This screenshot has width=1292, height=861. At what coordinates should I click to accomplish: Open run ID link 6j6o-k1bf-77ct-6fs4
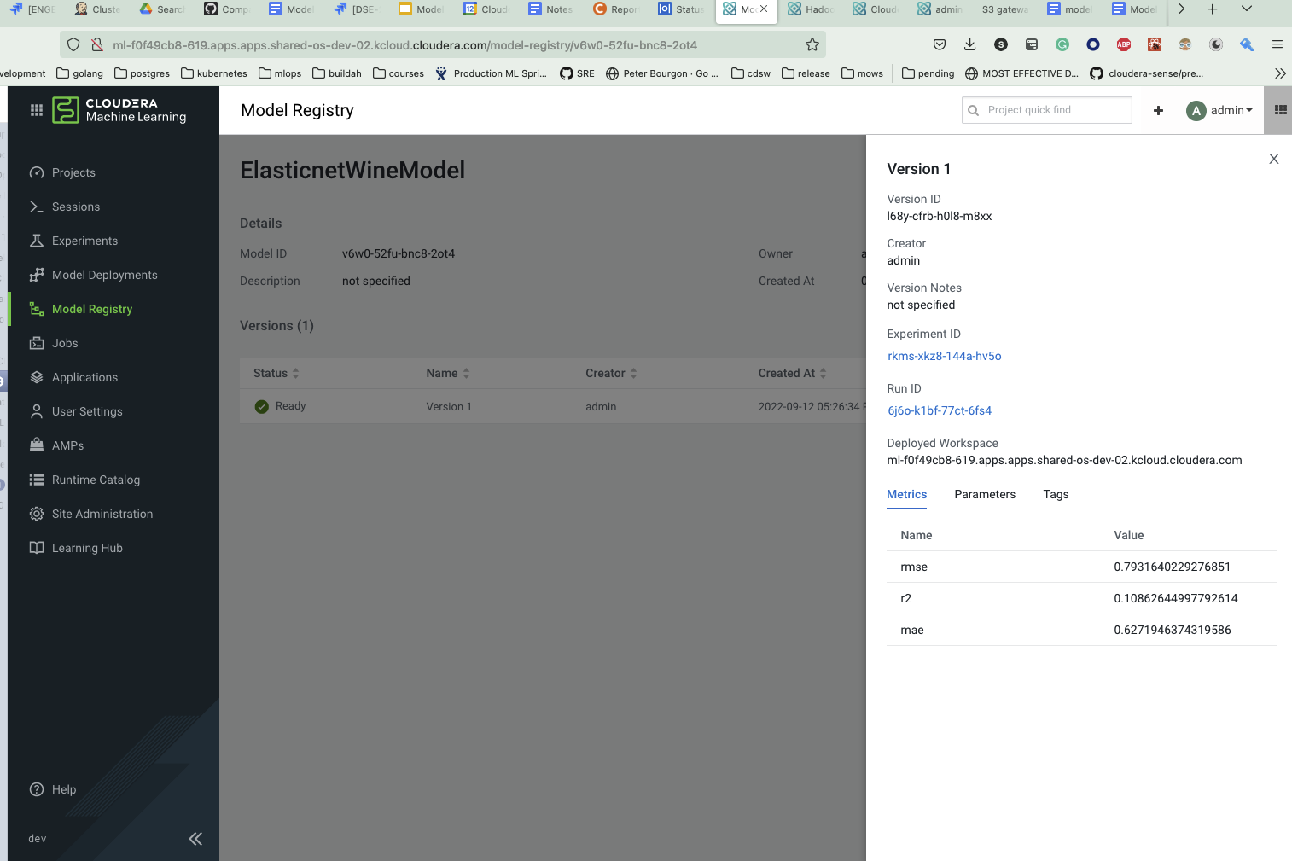[939, 410]
